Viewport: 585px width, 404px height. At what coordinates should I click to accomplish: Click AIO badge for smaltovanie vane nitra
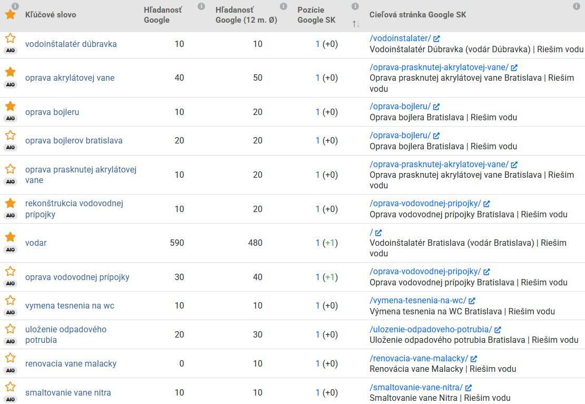(x=11, y=399)
